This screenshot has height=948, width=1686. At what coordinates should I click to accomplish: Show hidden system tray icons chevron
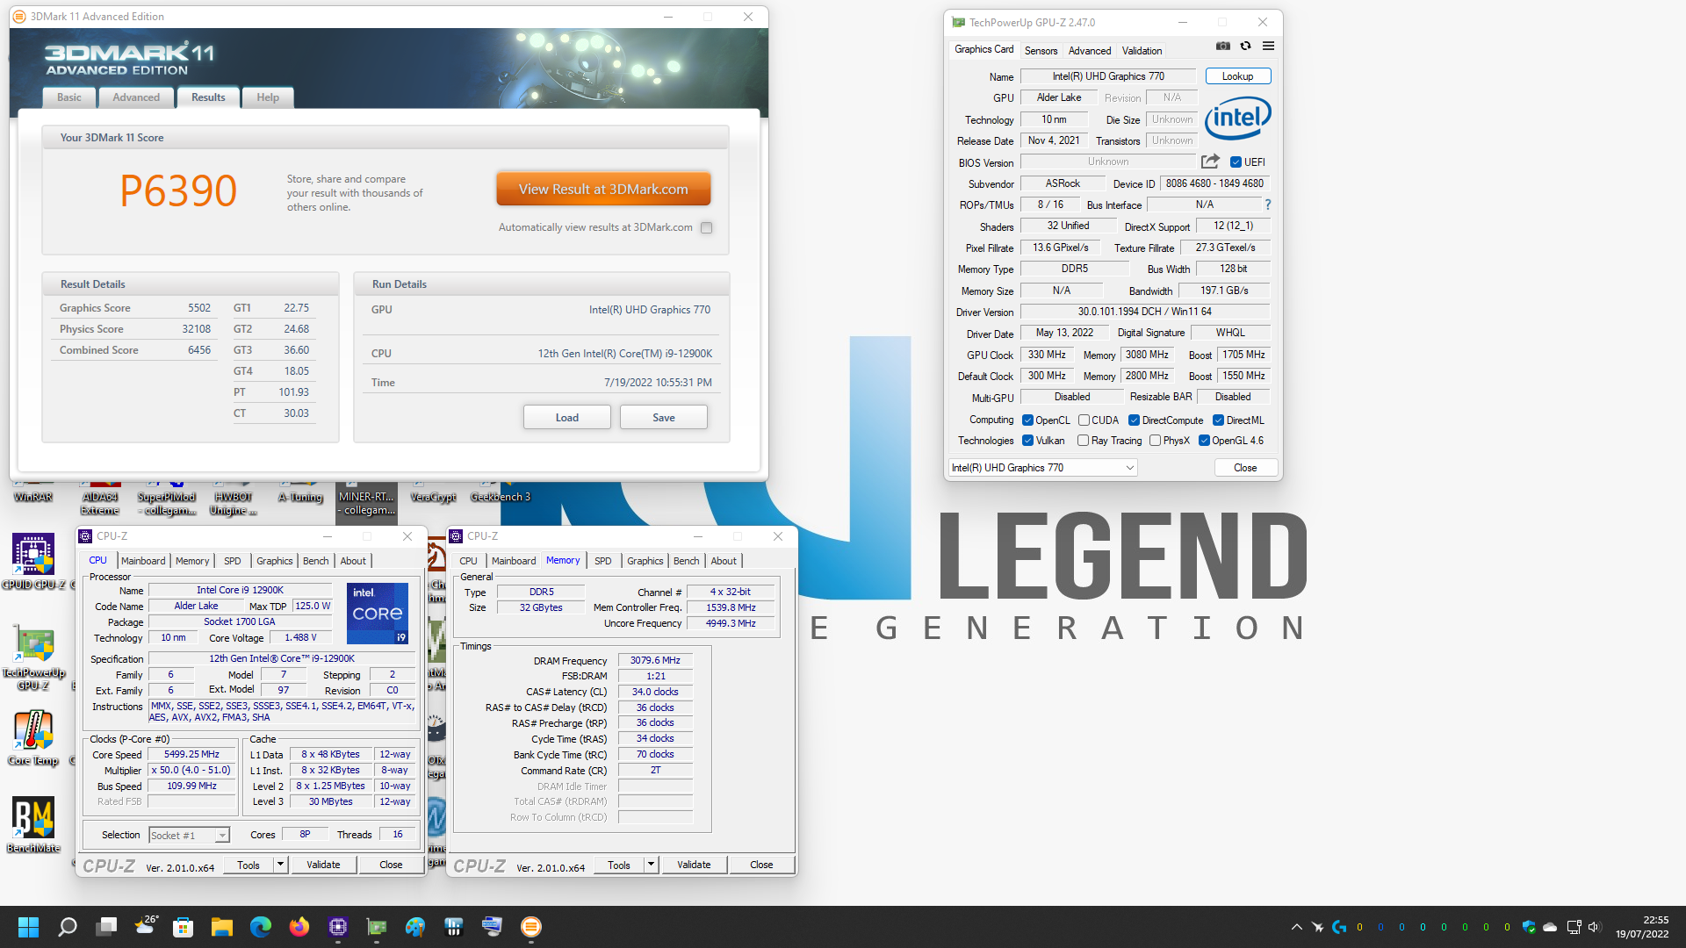(x=1296, y=927)
